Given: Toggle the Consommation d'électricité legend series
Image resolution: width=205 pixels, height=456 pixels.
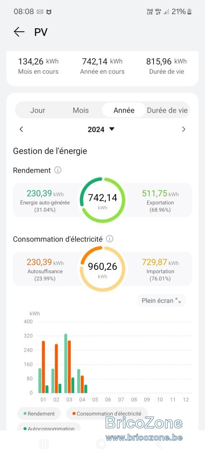Looking at the screenshot, I should coord(107,413).
